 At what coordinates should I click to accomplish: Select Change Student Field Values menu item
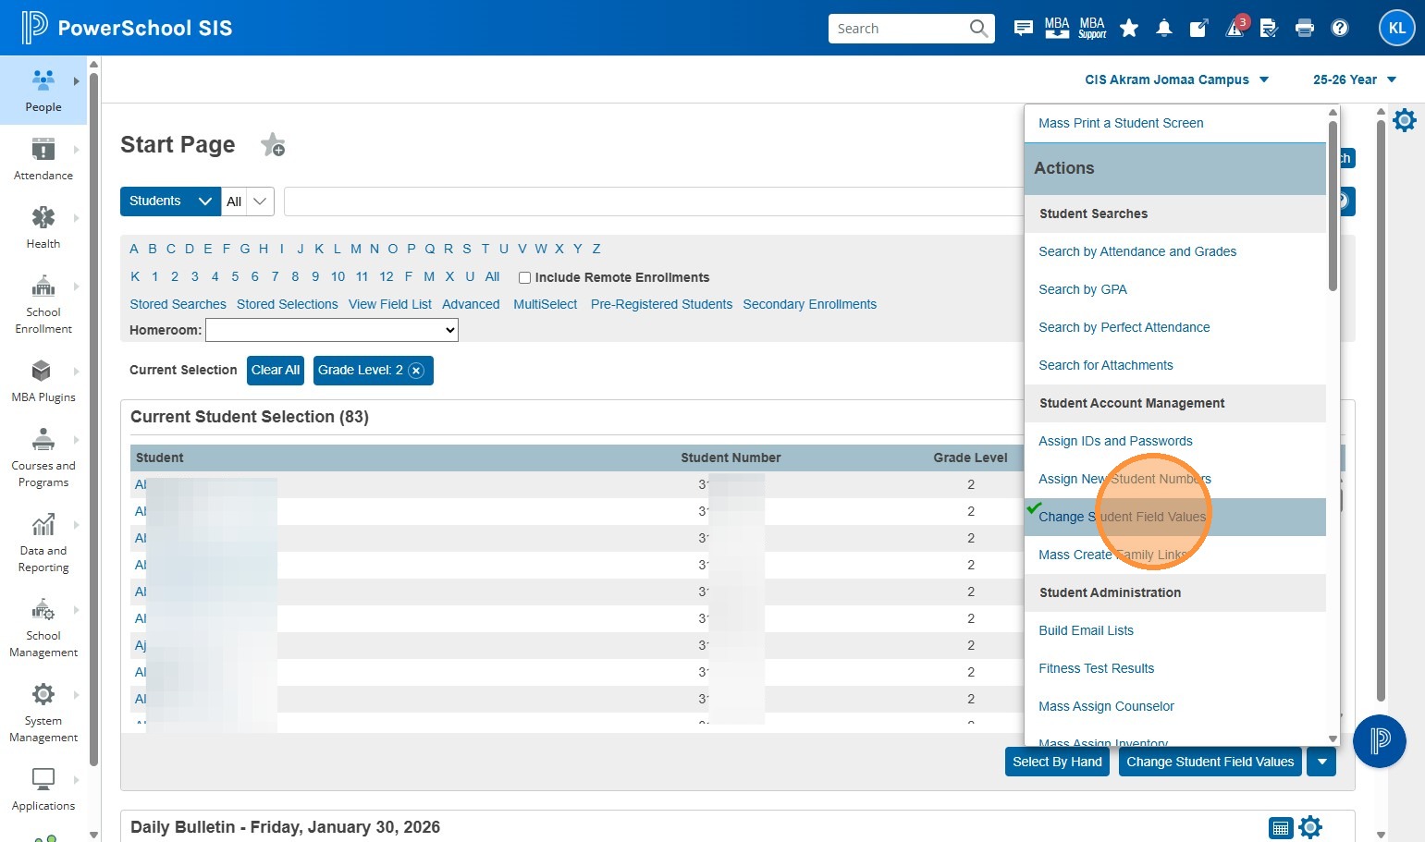click(x=1122, y=517)
